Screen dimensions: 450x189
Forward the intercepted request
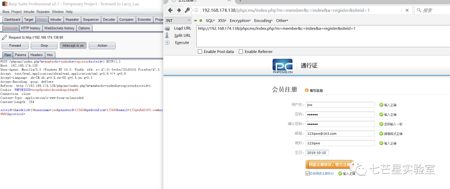15,46
